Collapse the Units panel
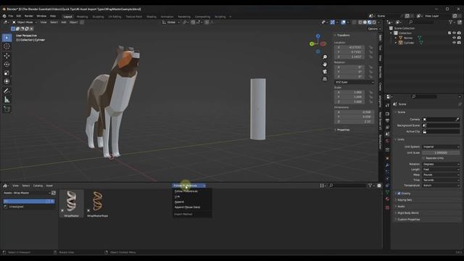464x261 pixels. pos(400,139)
